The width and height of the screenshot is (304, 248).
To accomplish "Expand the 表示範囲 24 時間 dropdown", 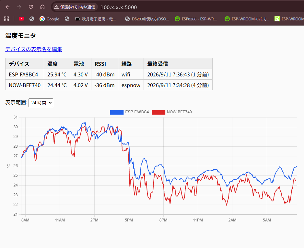I will (x=41, y=103).
